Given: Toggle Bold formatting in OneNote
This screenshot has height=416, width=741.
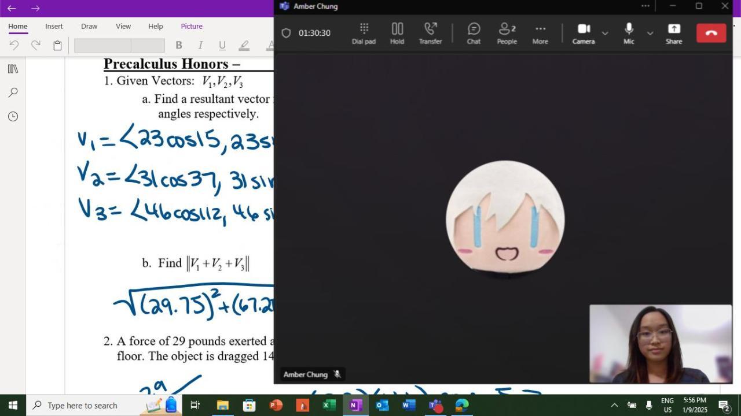Looking at the screenshot, I should click(x=179, y=45).
